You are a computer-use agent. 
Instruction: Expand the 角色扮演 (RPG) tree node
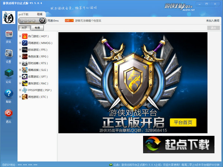pyautogui.click(x=20, y=56)
